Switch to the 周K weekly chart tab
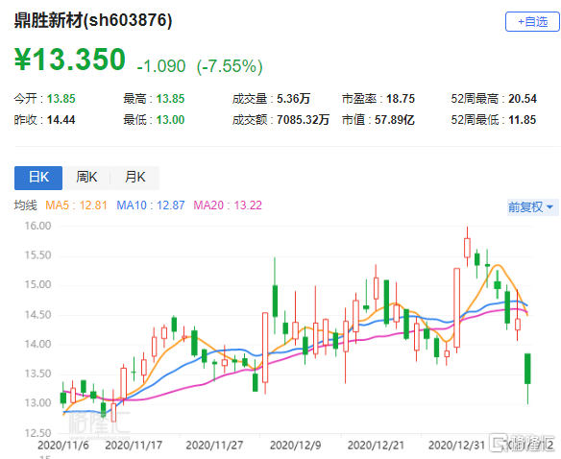561x459 pixels. (86, 178)
